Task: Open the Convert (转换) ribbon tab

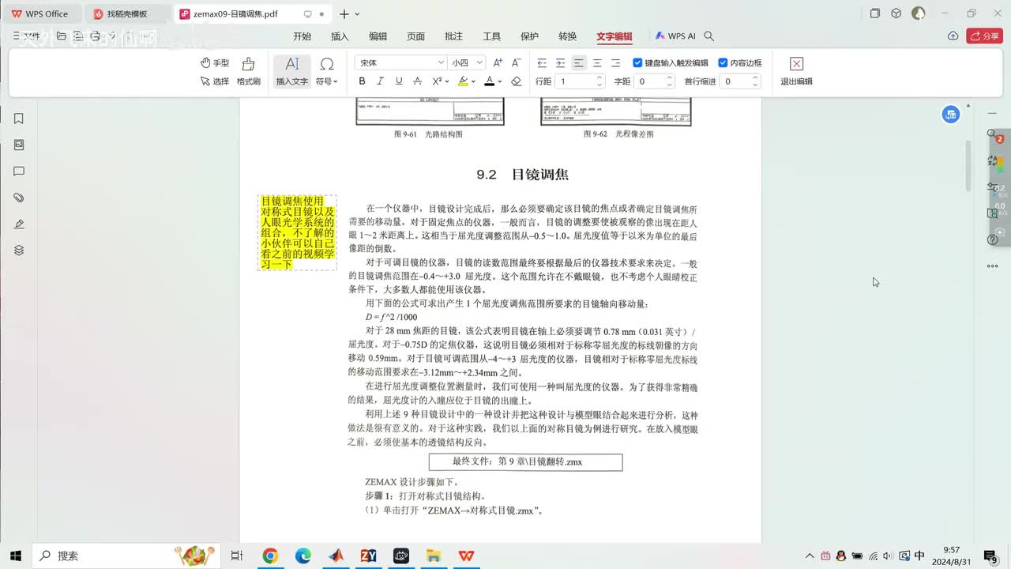Action: coord(567,36)
